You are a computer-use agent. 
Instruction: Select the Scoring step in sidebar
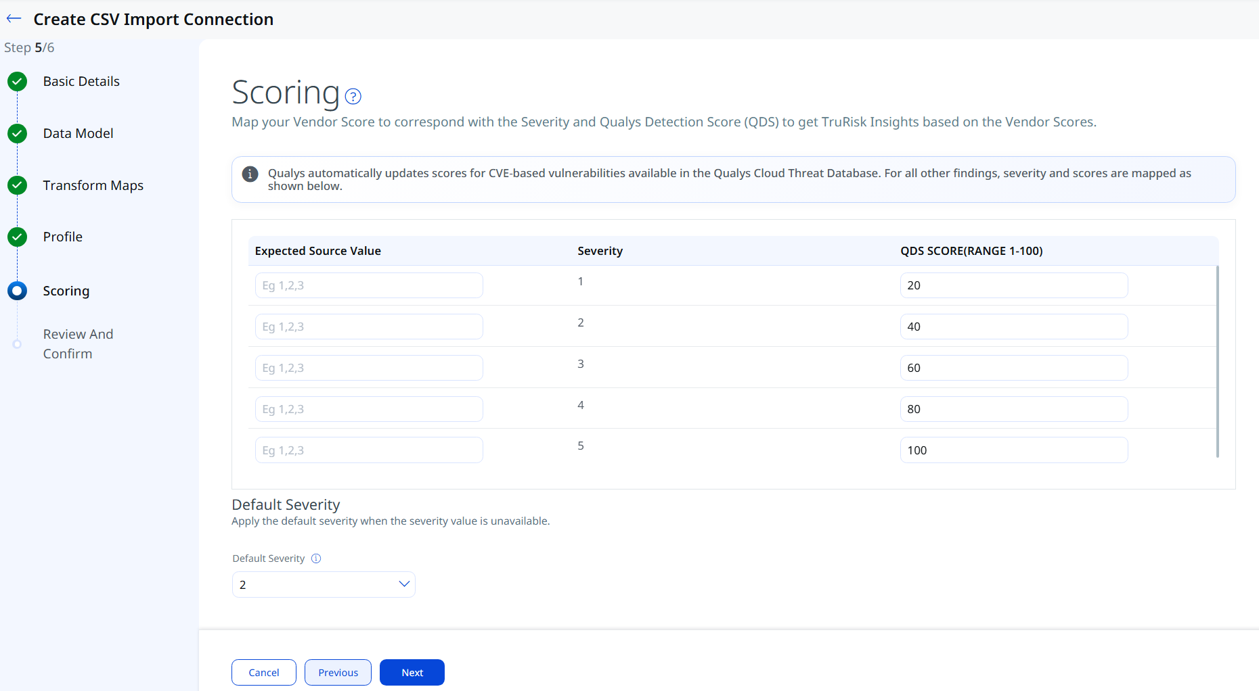click(66, 291)
